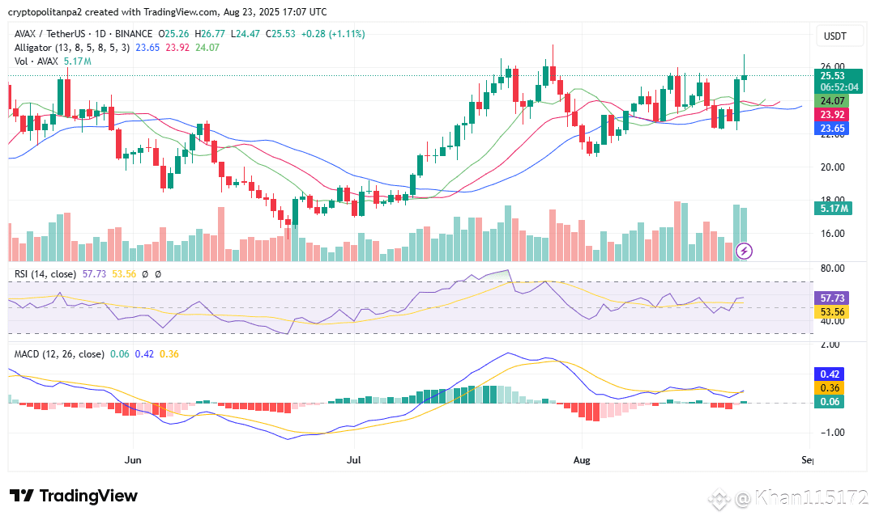
Task: Click the 5.17M volume value tag
Action: 834,209
